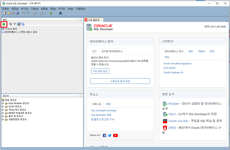Switch to the 감지된 데이터베이스 tab
The width and height of the screenshot is (230, 150).
click(112, 51)
